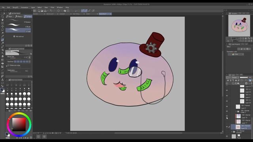The width and height of the screenshot is (253, 142).
Task: Click the Save icon in the command bar
Action: pos(45,11)
